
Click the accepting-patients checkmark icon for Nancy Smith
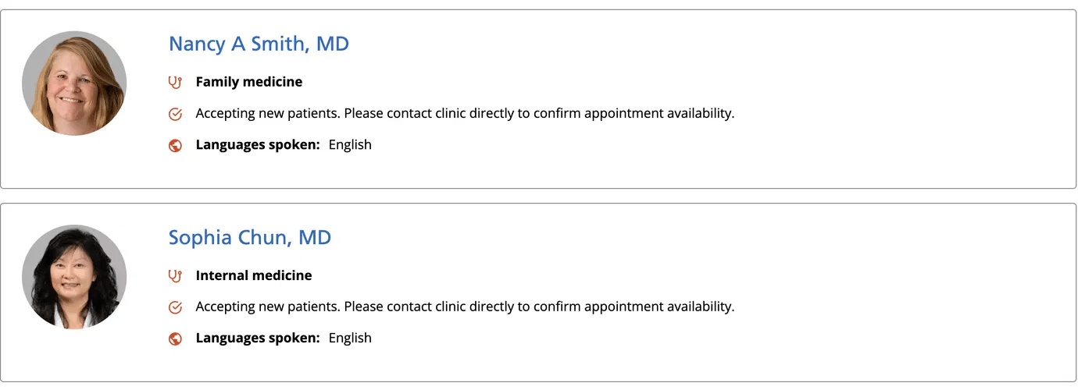175,114
